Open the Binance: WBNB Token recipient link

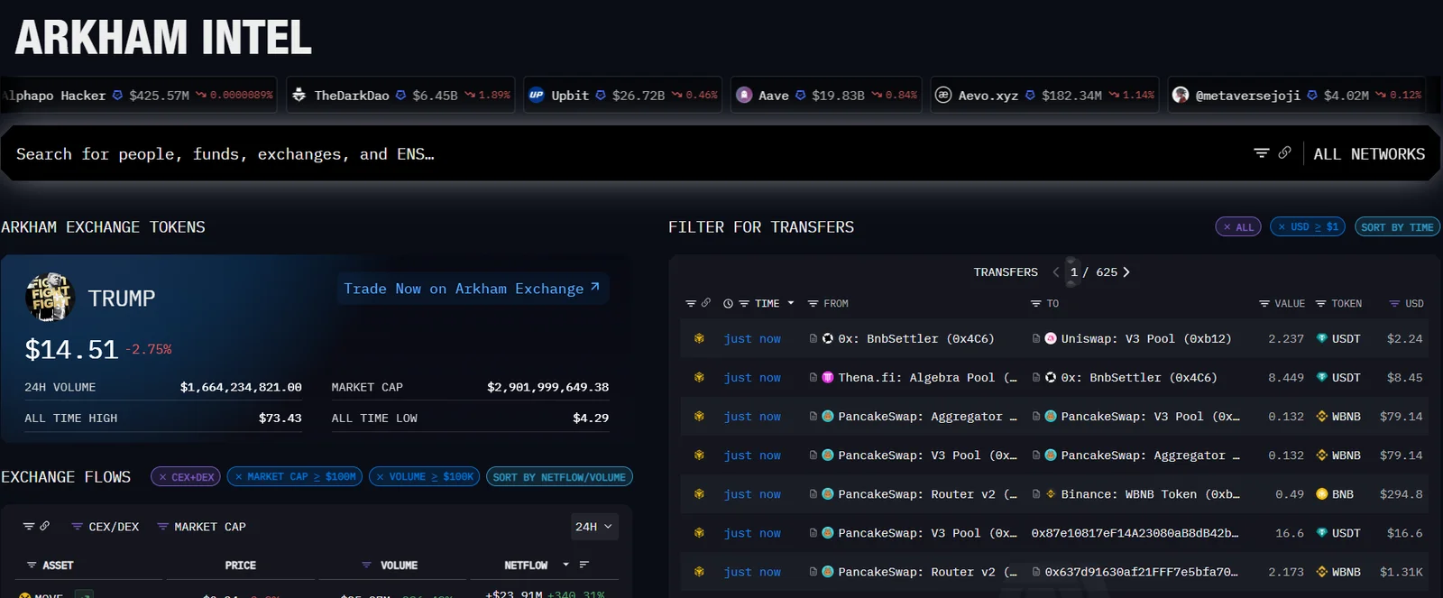point(1150,494)
